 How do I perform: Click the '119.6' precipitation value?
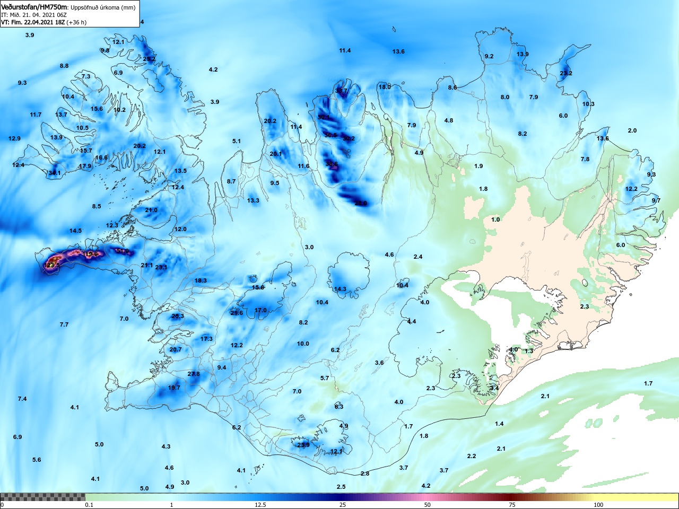pos(91,254)
